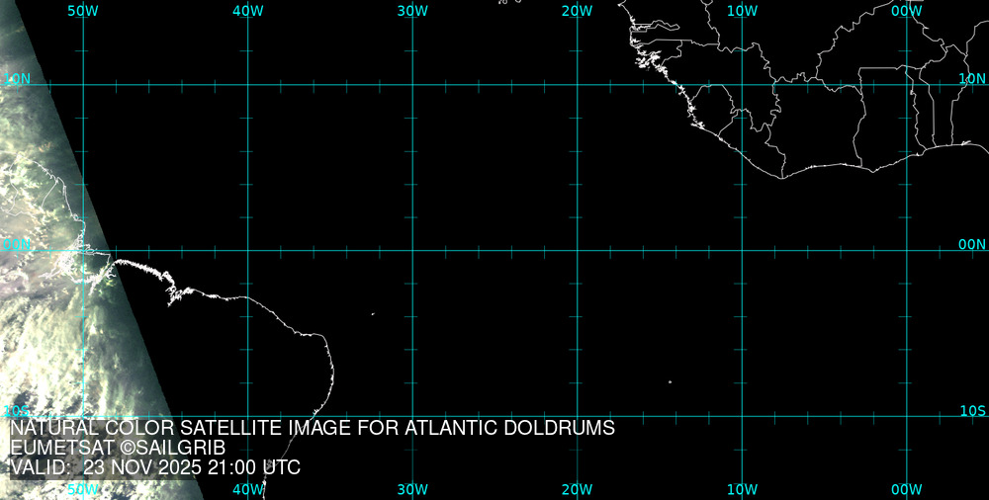Image resolution: width=989 pixels, height=500 pixels.
Task: Click the 'EUMETSAT ©SAILGRIB' credit text
Action: (118, 448)
